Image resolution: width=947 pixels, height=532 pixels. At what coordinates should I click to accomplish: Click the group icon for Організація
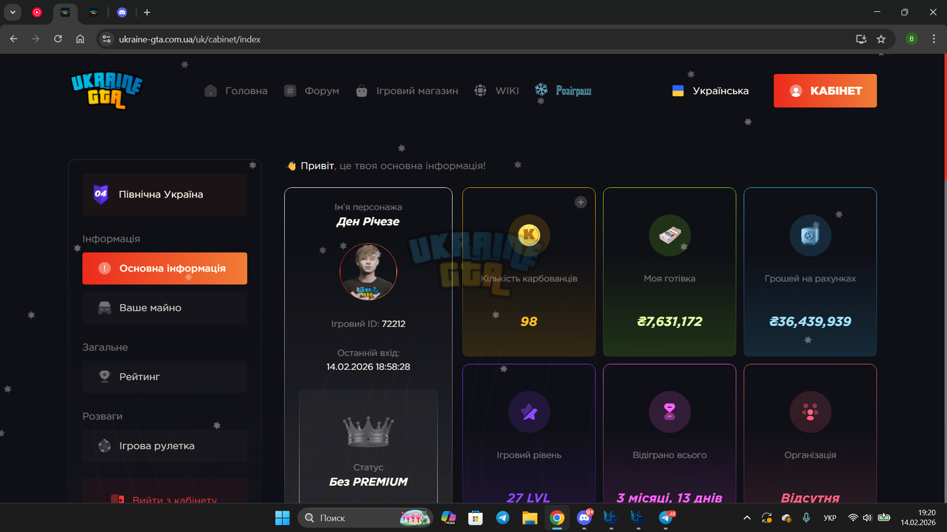pyautogui.click(x=810, y=412)
